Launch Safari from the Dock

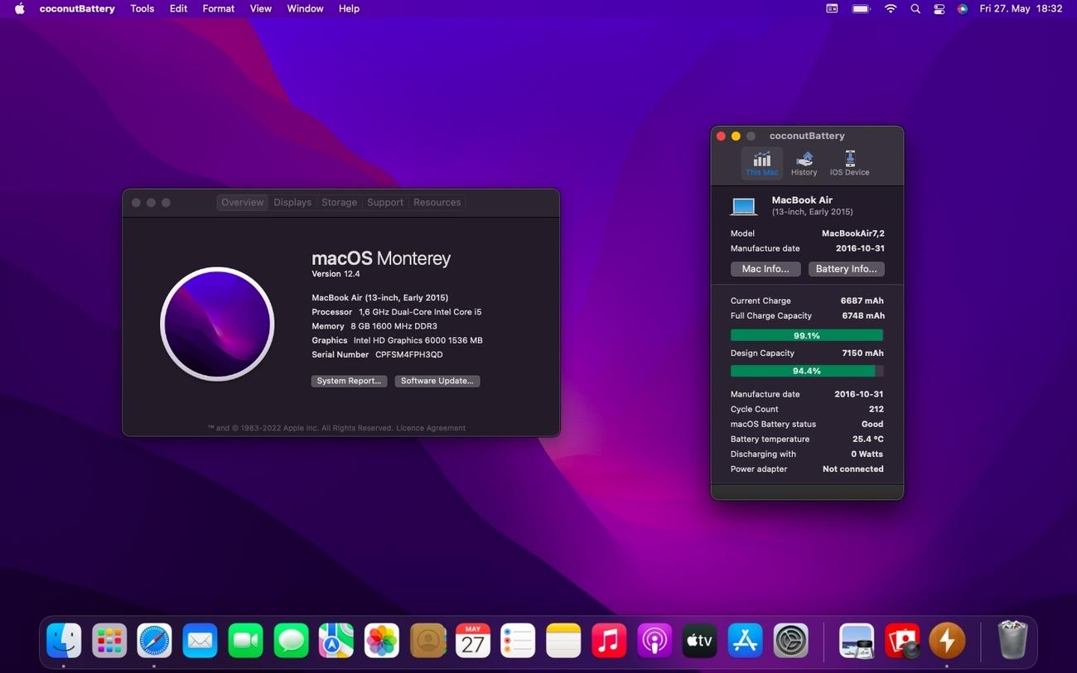154,641
